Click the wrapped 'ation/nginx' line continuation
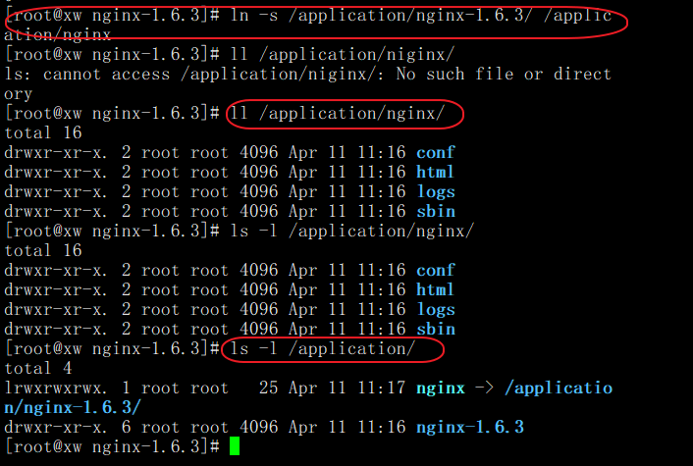 point(58,34)
